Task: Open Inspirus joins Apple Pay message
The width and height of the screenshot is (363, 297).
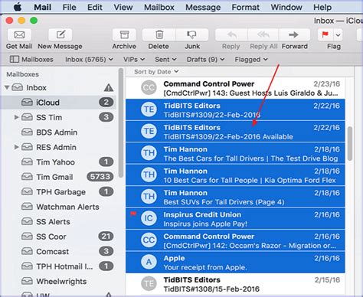Action: 235,219
